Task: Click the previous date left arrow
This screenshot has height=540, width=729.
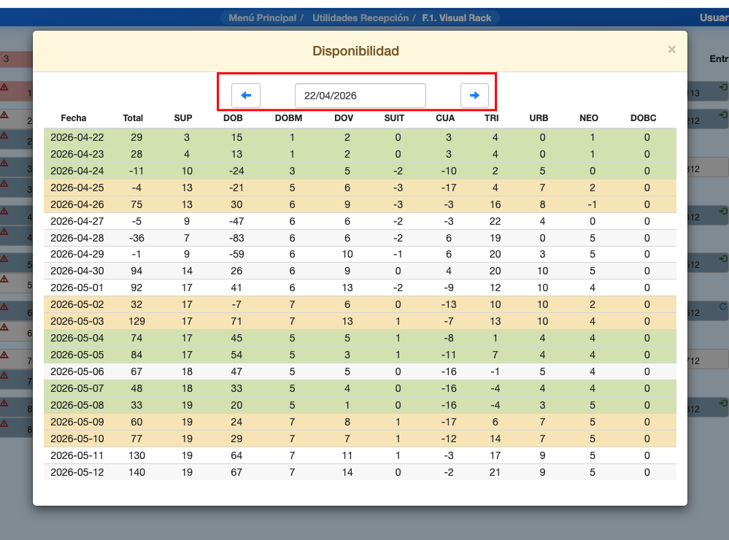Action: point(246,96)
